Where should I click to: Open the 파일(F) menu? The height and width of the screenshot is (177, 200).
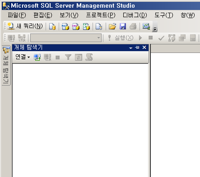pos(17,15)
